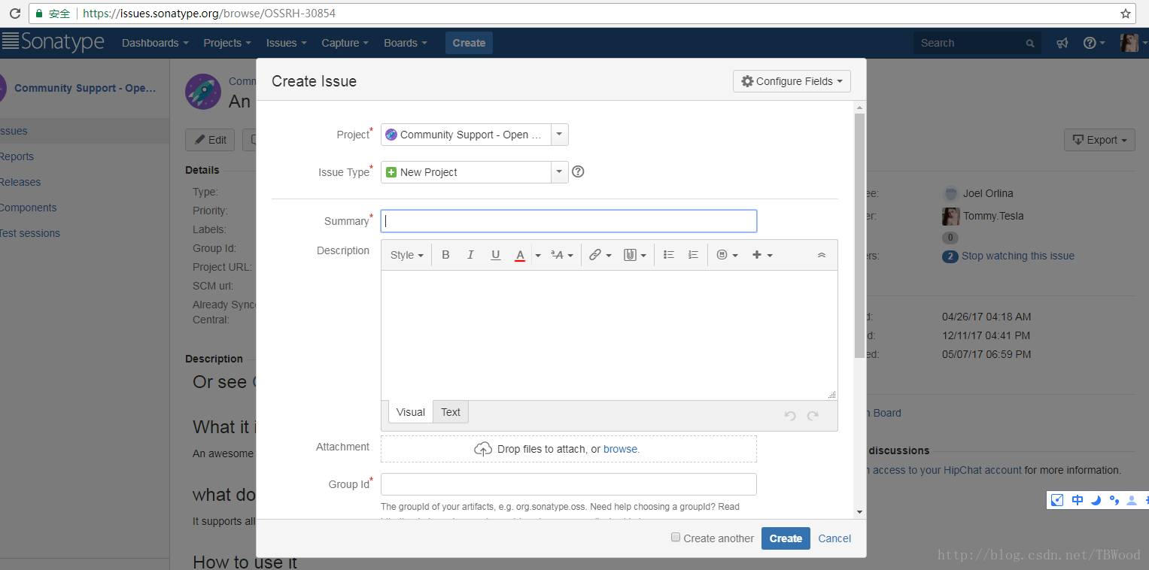1149x570 pixels.
Task: Click scrollbar down arrow in dialog
Action: click(859, 512)
